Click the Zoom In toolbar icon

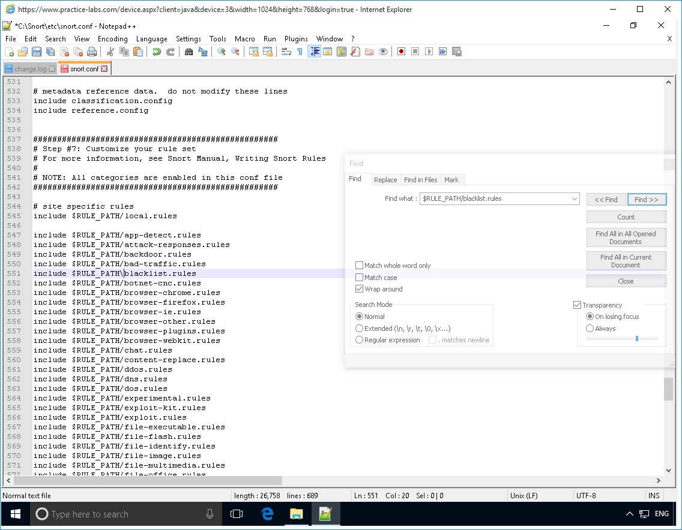[222, 52]
